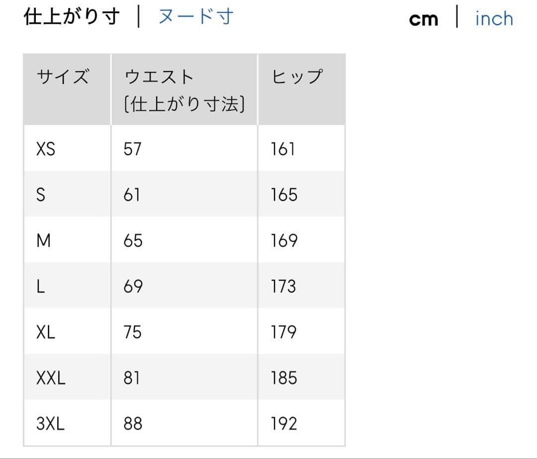Click the サイズ column header
Image resolution: width=537 pixels, height=459 pixels.
tap(63, 77)
